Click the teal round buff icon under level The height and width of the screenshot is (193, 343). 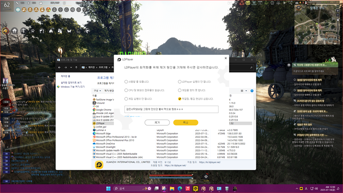click(x=18, y=9)
